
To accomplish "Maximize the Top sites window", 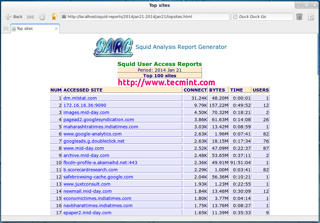I will (307, 6).
